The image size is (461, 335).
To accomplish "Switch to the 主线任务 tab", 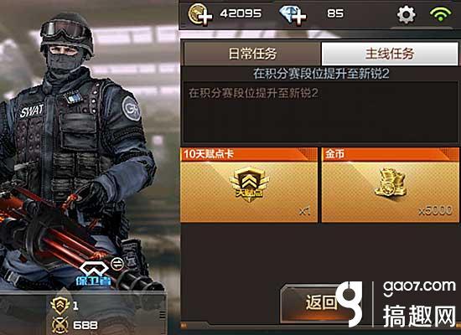I will 390,54.
